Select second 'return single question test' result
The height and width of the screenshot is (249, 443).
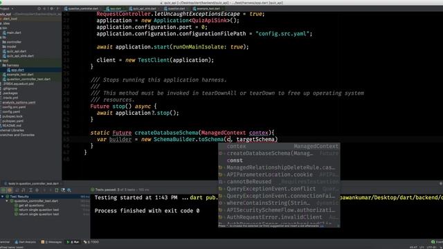click(x=39, y=214)
